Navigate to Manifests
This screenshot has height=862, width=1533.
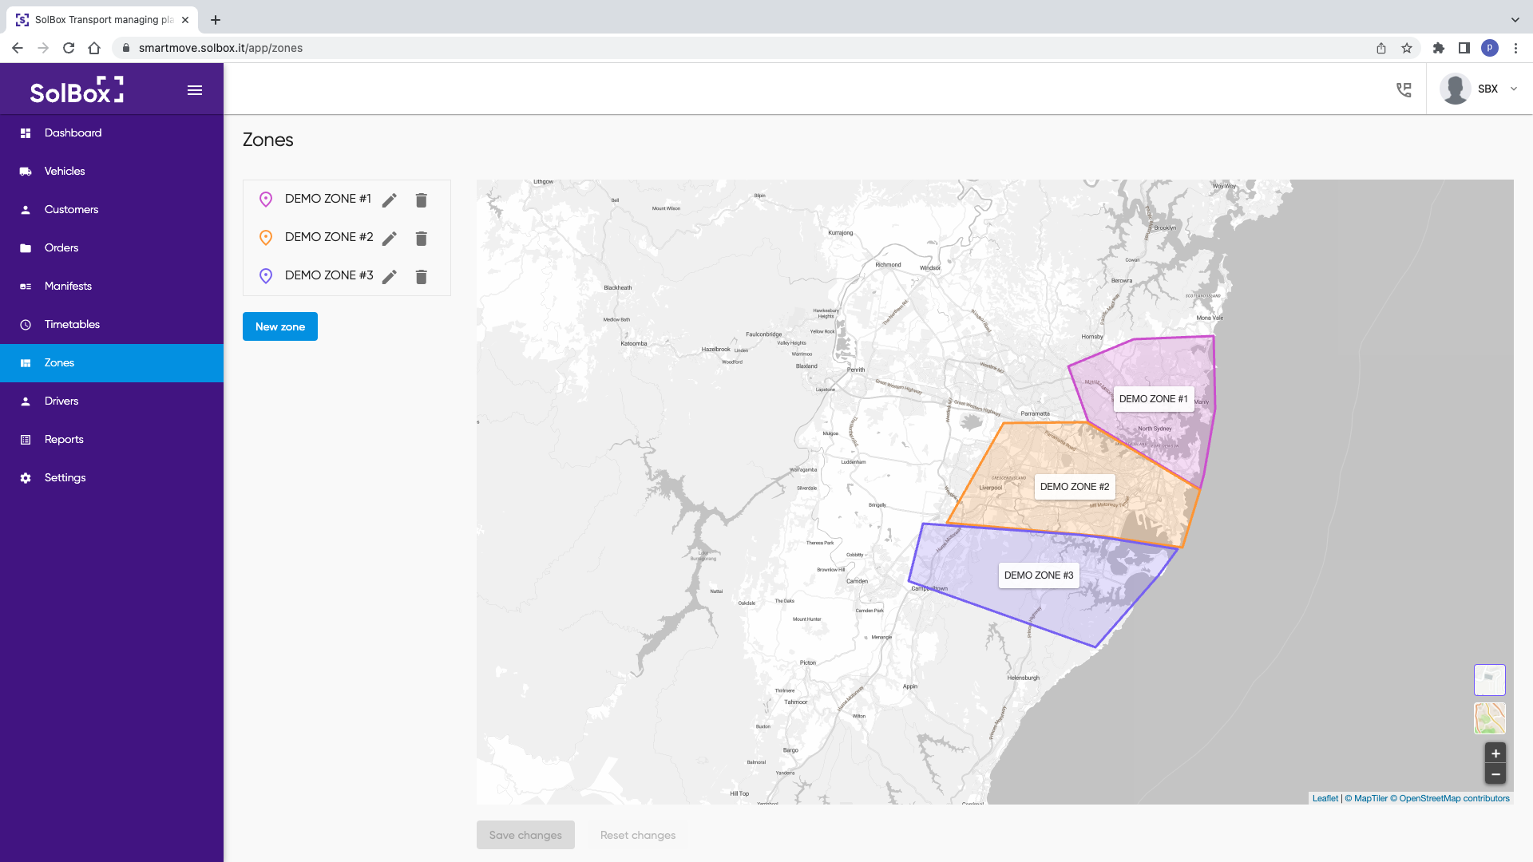pyautogui.click(x=112, y=287)
